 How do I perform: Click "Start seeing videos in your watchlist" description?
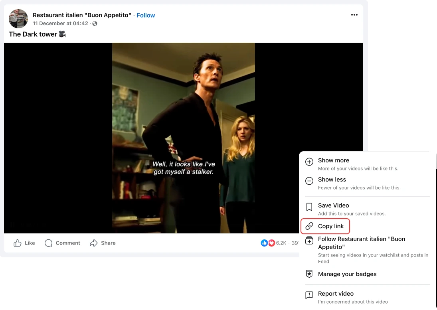[373, 258]
